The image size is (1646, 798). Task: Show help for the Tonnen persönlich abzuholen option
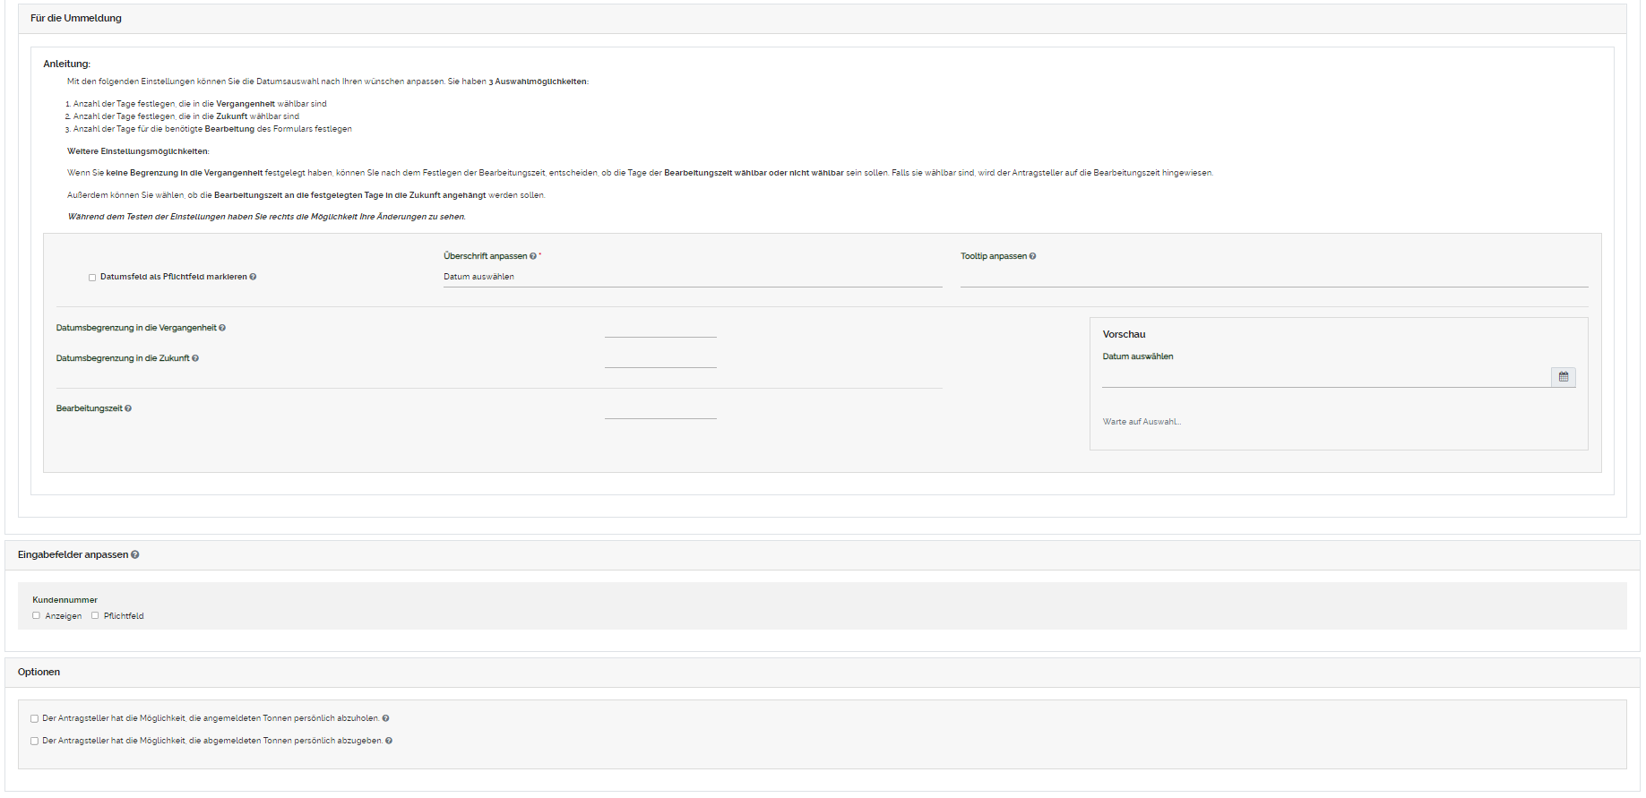[385, 718]
